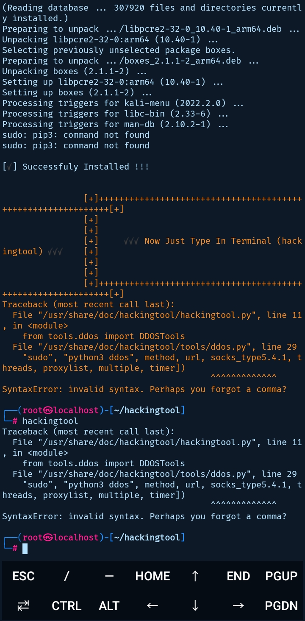Select the SyntaxError message text

point(144,516)
